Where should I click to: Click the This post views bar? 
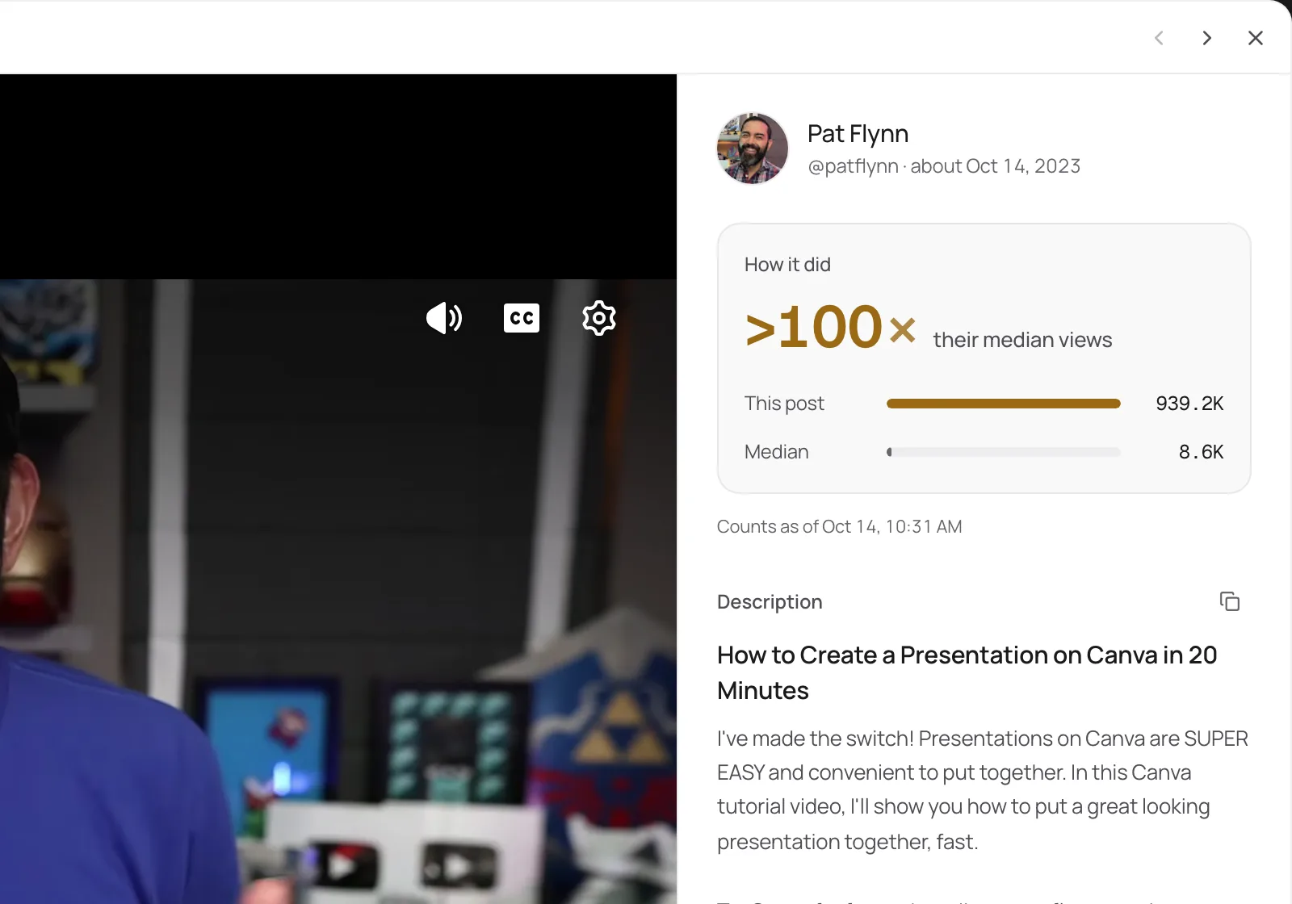point(1004,404)
